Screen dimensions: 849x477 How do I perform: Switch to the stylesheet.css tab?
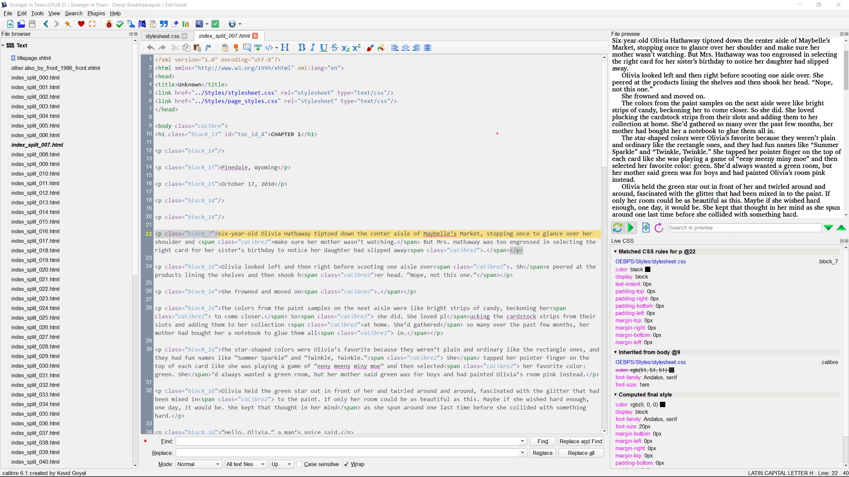click(x=162, y=36)
